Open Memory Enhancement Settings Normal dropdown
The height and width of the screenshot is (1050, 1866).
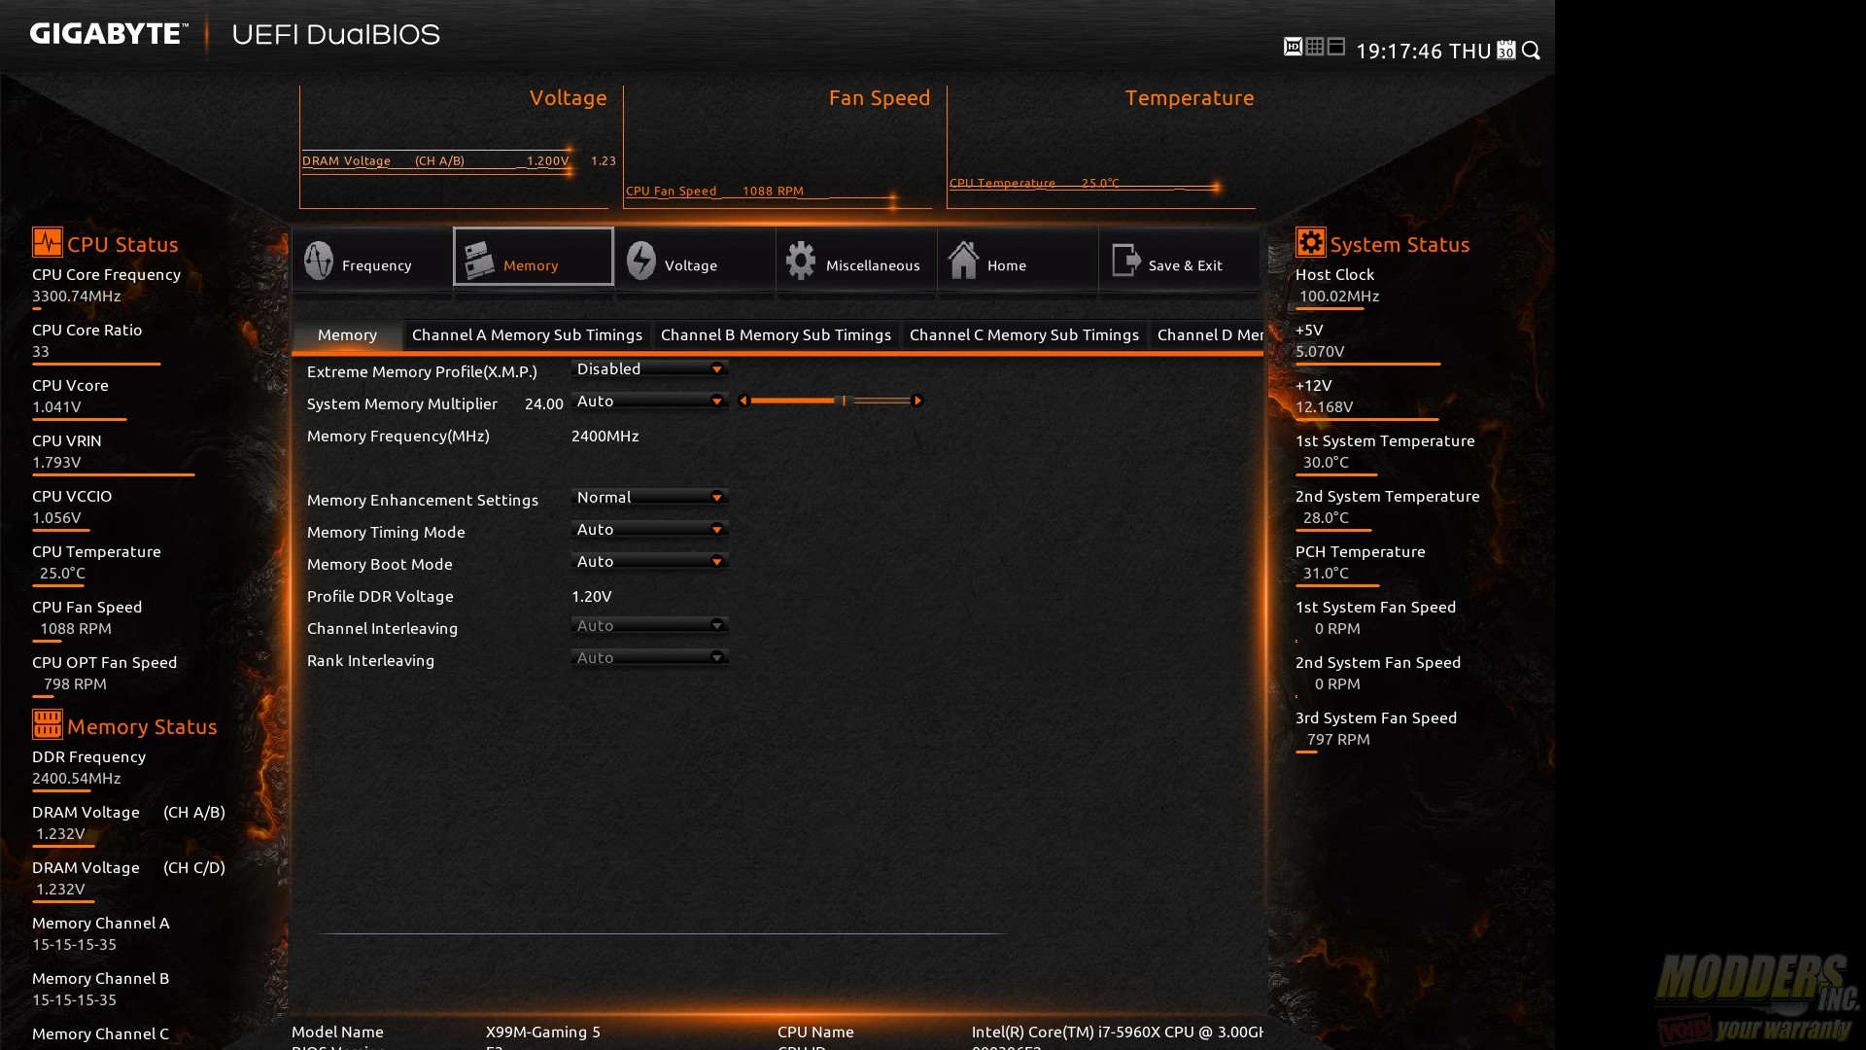coord(650,497)
